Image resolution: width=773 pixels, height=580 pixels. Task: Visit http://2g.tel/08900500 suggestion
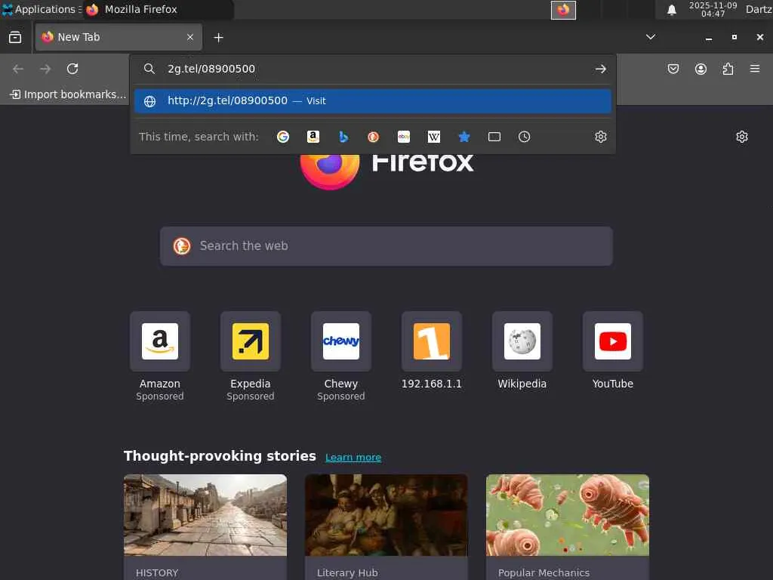373,100
